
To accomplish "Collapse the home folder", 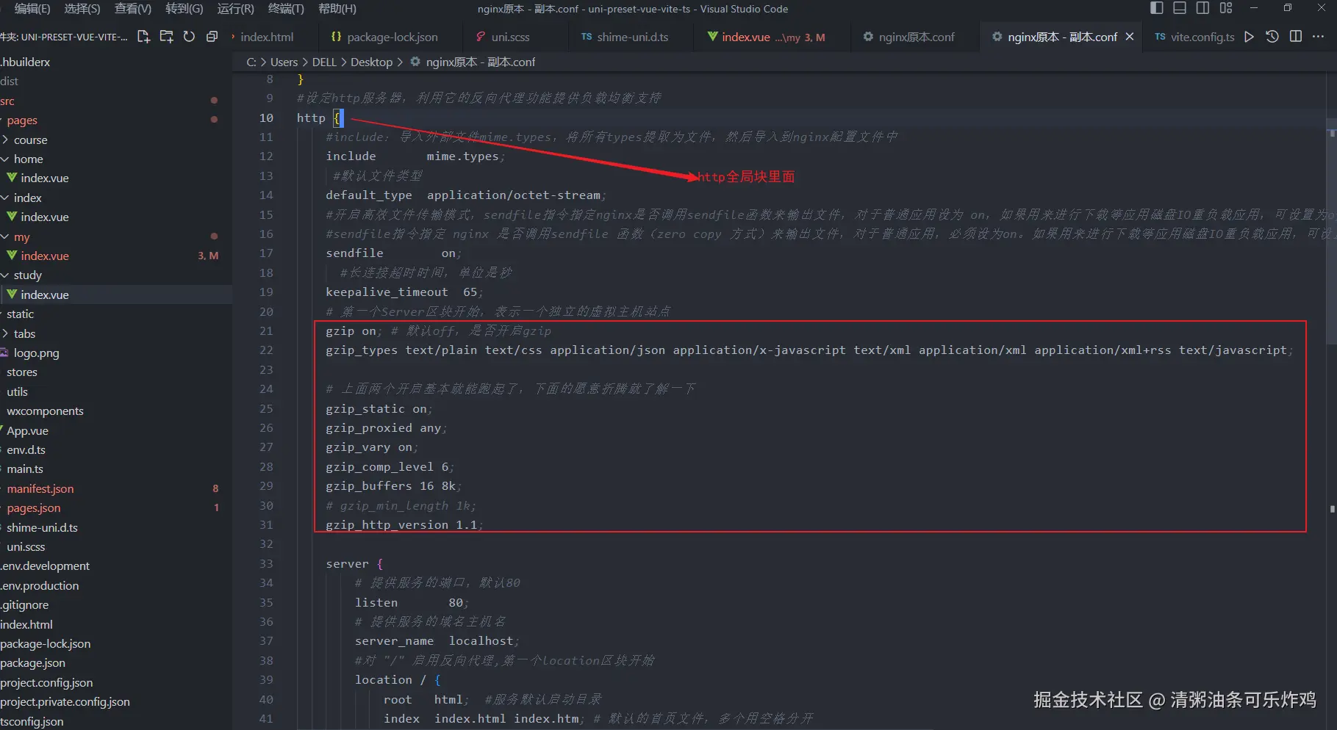I will [29, 159].
